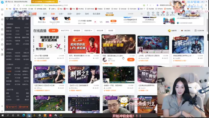Image resolution: width=209 pixels, height=118 pixels.
Task: Open the 百度 bookmark in bookmarks bar
Action: tap(16, 9)
